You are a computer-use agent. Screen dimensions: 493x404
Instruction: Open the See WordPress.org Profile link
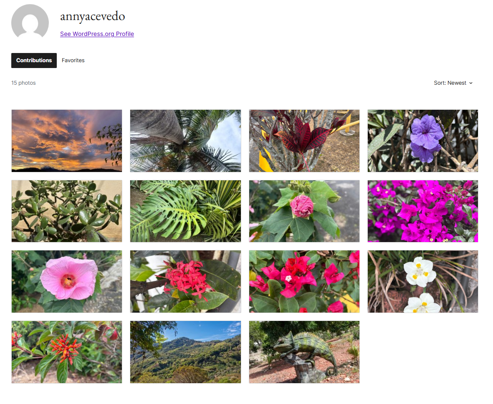click(97, 34)
